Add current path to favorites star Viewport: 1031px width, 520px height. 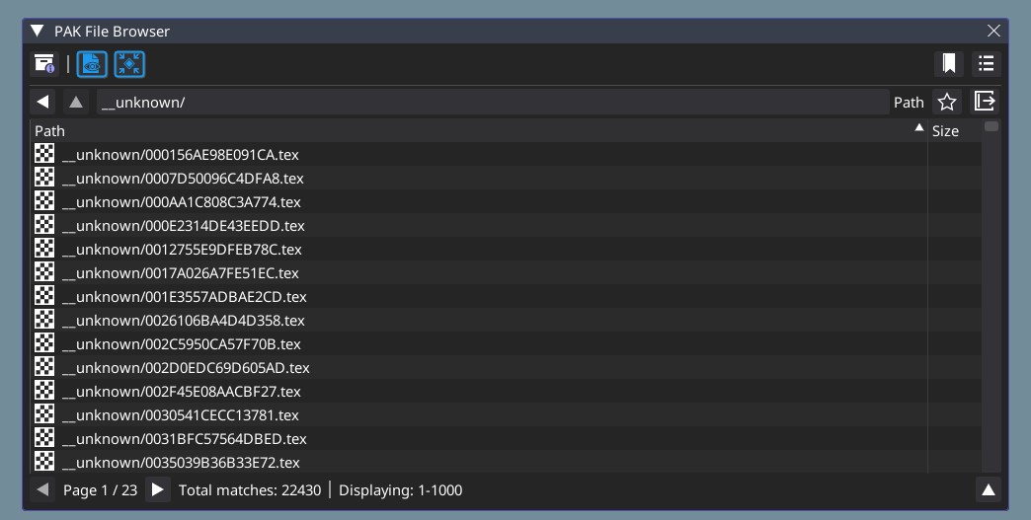[x=947, y=102]
